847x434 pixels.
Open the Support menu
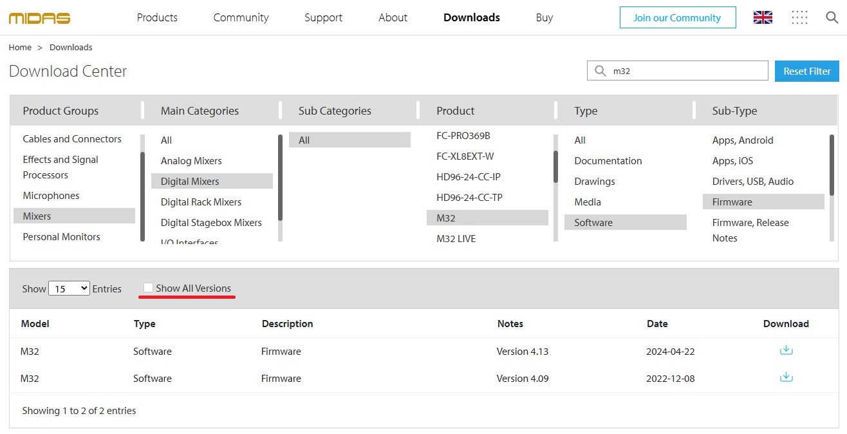tap(323, 17)
